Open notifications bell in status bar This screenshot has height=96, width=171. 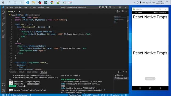pyautogui.click(x=126, y=95)
